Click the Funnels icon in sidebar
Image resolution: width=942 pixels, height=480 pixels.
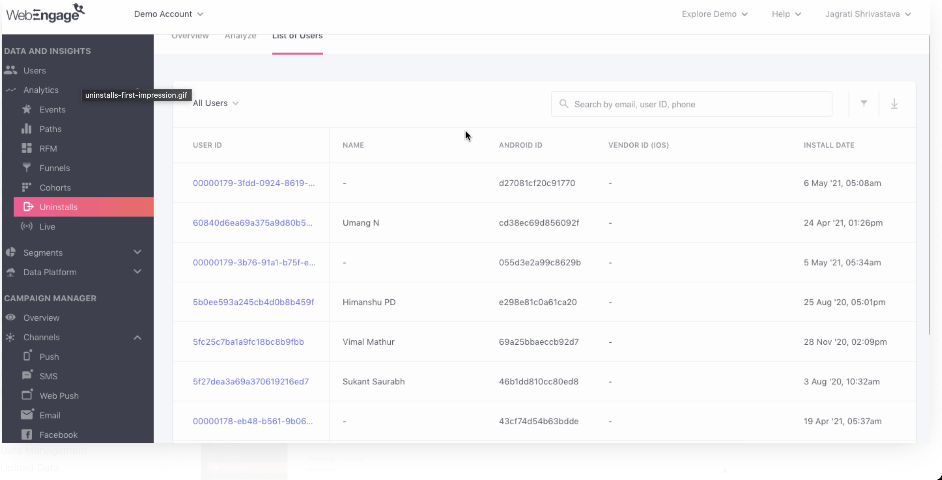coord(26,168)
